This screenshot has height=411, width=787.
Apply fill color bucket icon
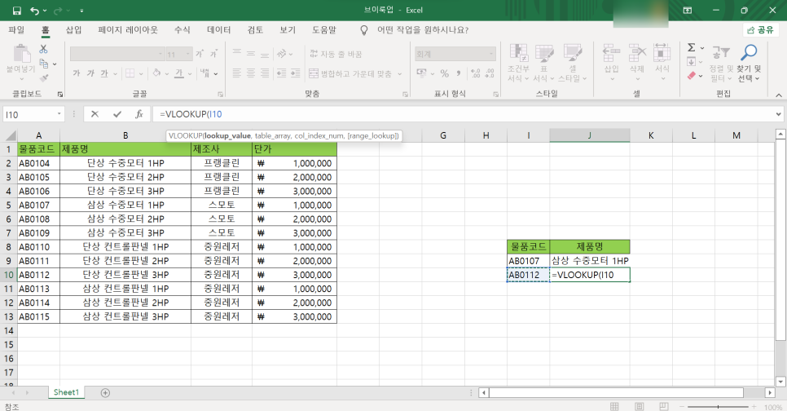click(156, 73)
